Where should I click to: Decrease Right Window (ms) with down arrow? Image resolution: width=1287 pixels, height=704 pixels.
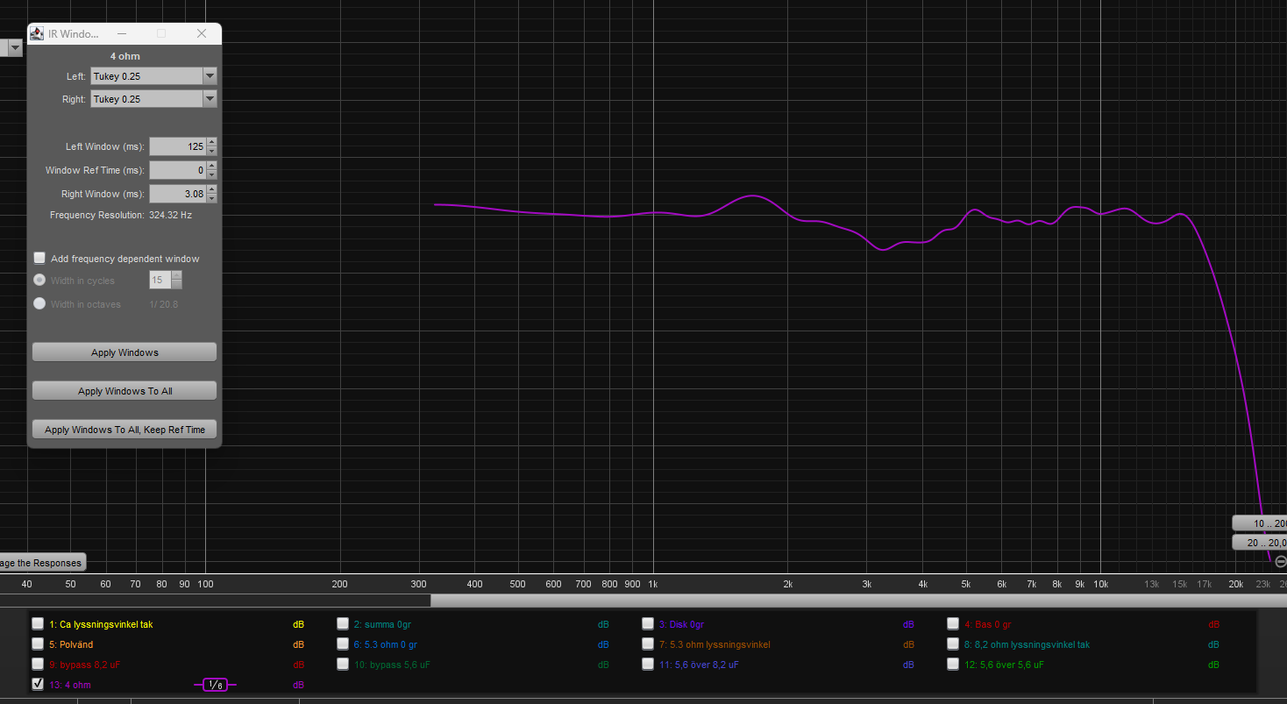click(x=211, y=198)
